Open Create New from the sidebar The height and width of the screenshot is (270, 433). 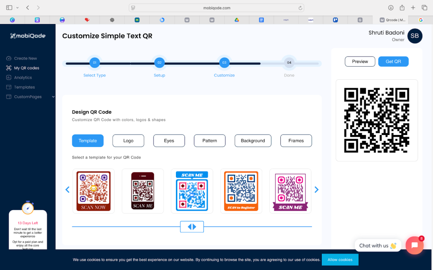25,58
